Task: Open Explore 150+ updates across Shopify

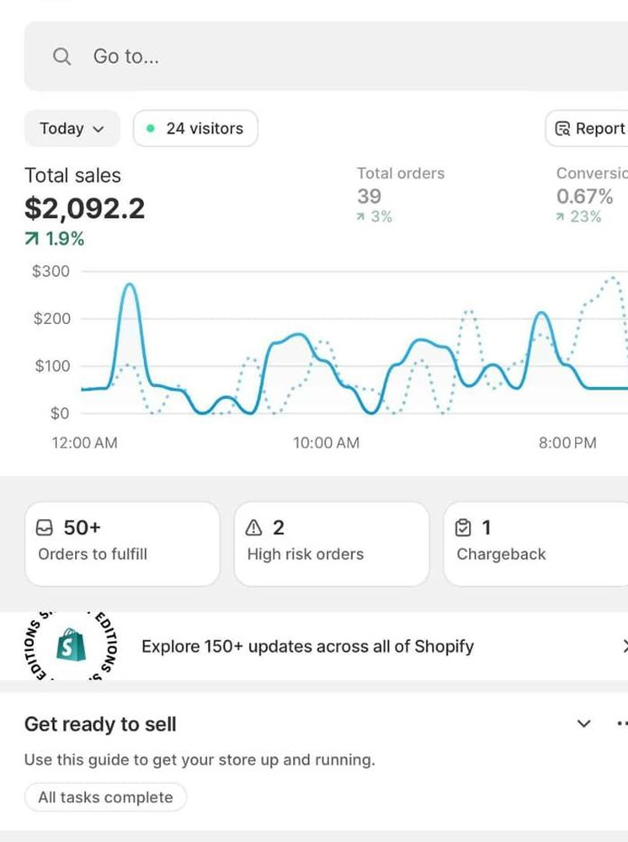Action: (x=307, y=647)
